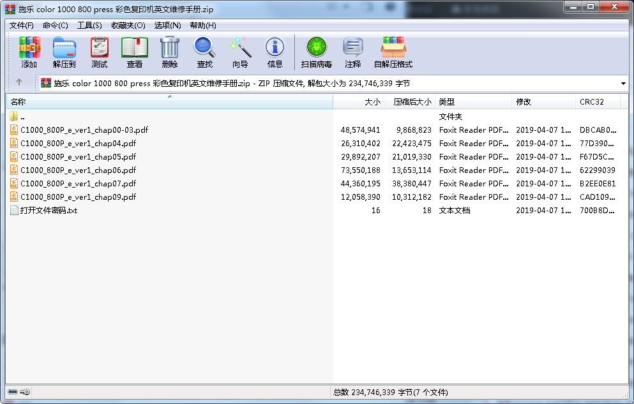Select file C1000_800P_e_ver1_chap07.pdf
The height and width of the screenshot is (404, 634).
[78, 183]
